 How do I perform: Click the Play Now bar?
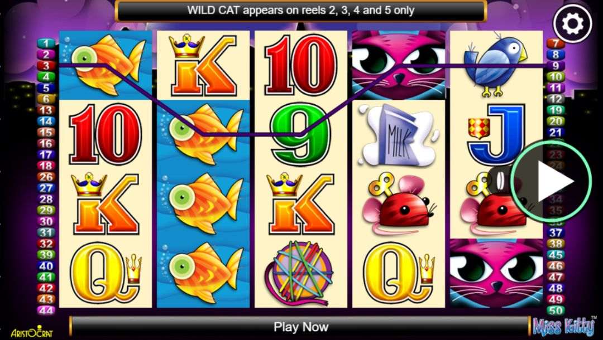[x=300, y=327]
